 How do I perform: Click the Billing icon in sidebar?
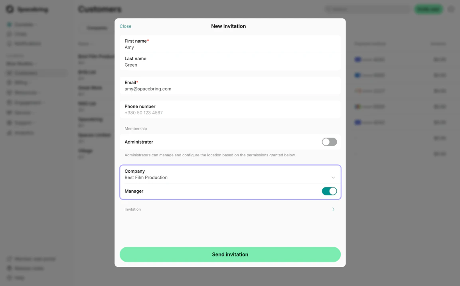coord(10,83)
